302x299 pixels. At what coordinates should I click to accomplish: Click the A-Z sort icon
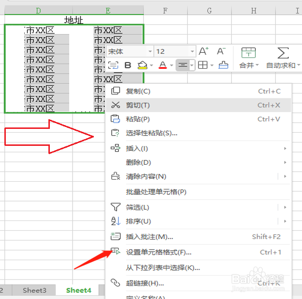[116, 221]
